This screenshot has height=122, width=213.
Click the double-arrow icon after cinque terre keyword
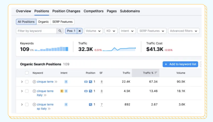56,82
